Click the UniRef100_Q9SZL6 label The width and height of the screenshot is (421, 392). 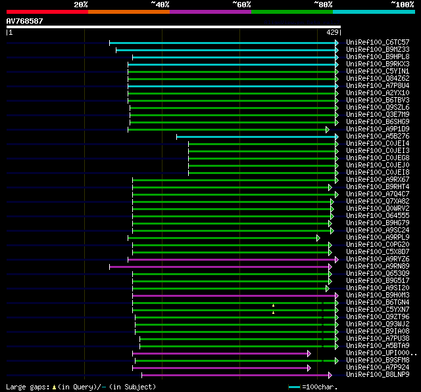378,108
